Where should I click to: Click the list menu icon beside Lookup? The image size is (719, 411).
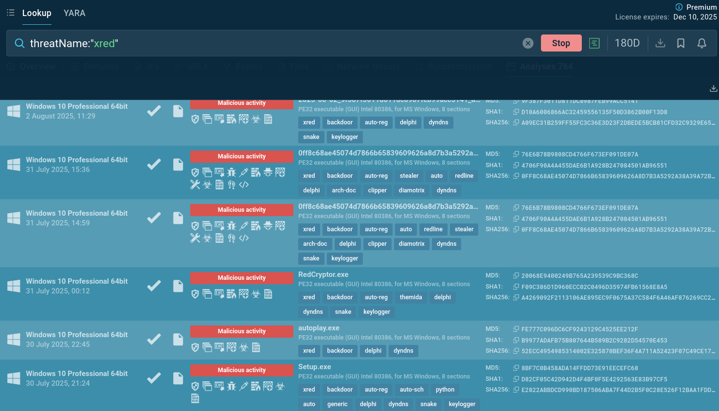click(11, 13)
